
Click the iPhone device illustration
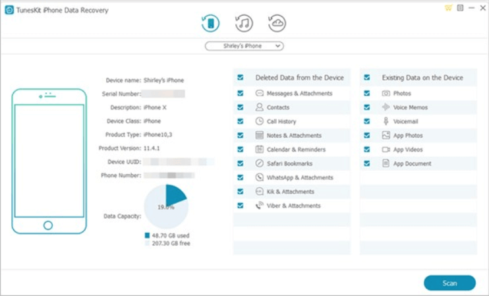49,161
